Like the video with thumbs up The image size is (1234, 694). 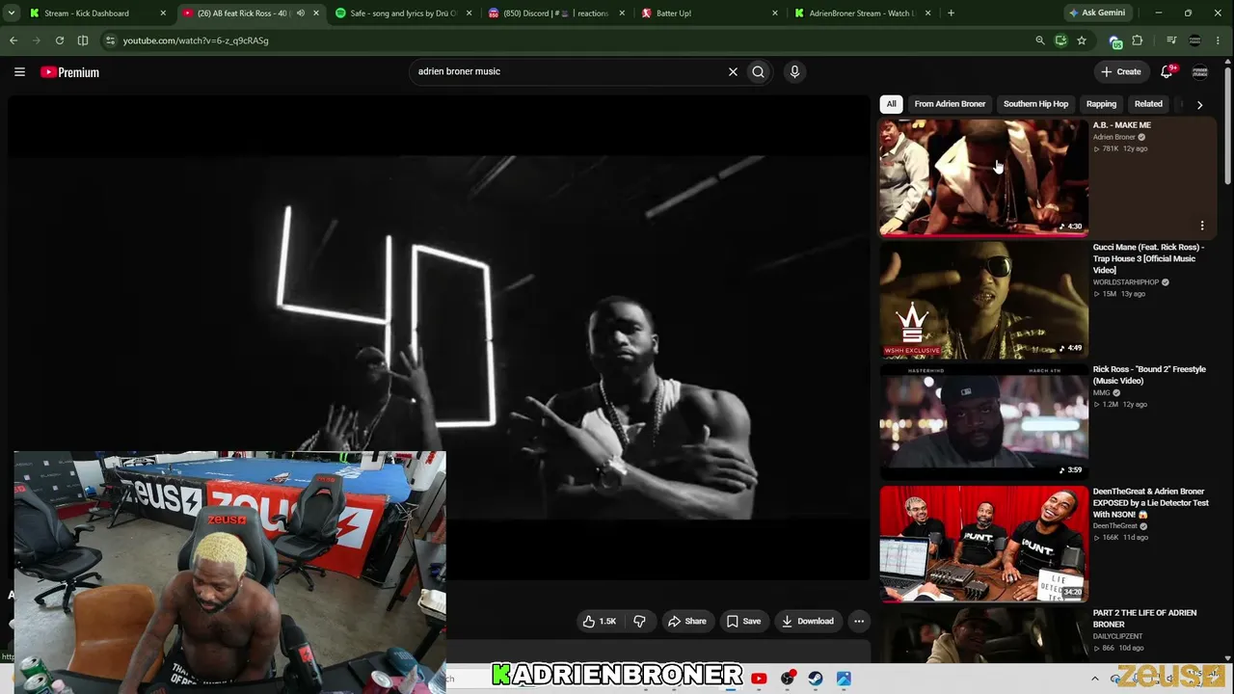[x=600, y=622]
